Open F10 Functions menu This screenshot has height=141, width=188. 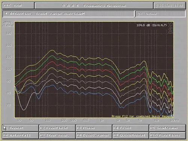click(x=167, y=135)
